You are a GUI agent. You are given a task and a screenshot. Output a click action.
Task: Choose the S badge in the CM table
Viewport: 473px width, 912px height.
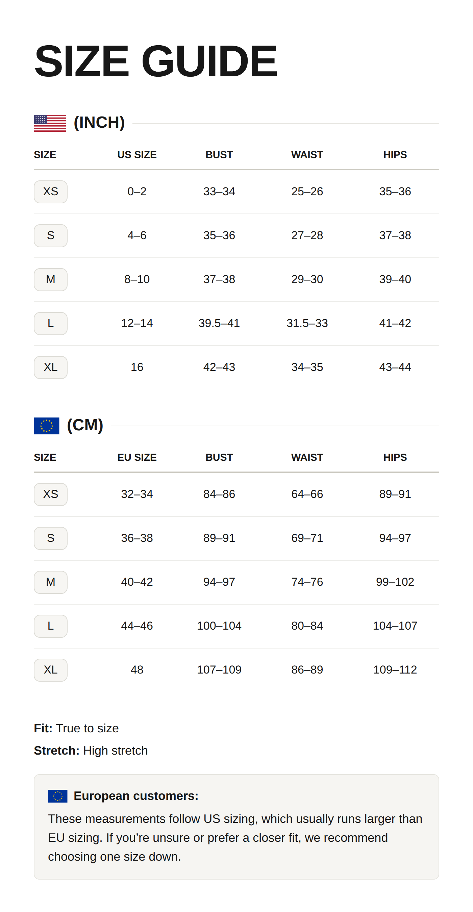pos(51,538)
